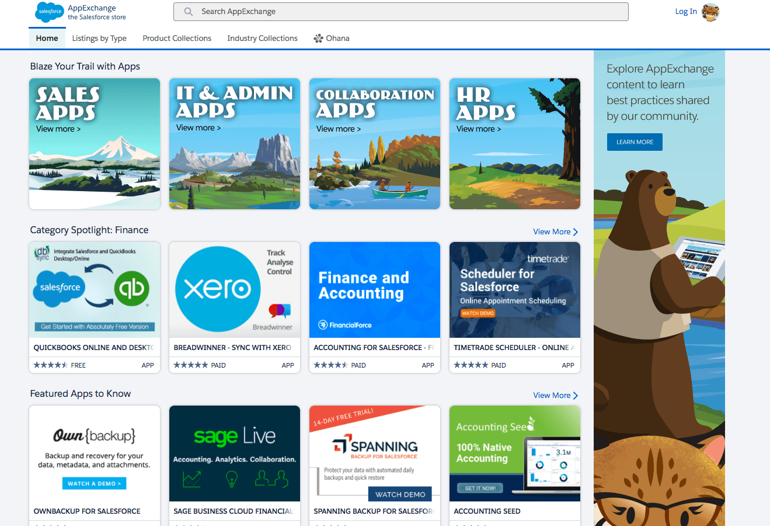Open the user avatar icon
This screenshot has width=770, height=526.
tap(710, 12)
